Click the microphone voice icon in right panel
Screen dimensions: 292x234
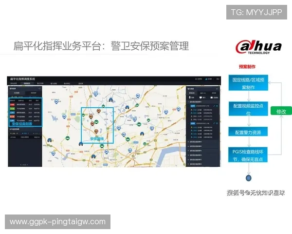point(190,97)
